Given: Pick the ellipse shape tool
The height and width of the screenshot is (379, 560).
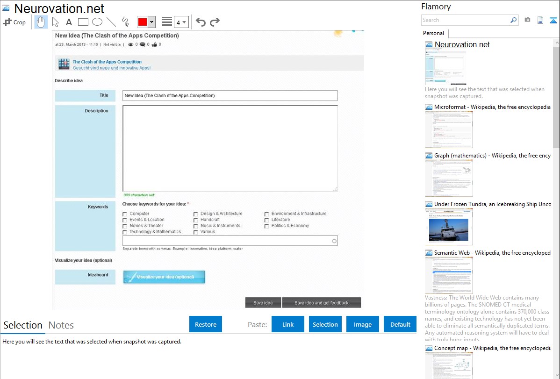Looking at the screenshot, I should [97, 22].
